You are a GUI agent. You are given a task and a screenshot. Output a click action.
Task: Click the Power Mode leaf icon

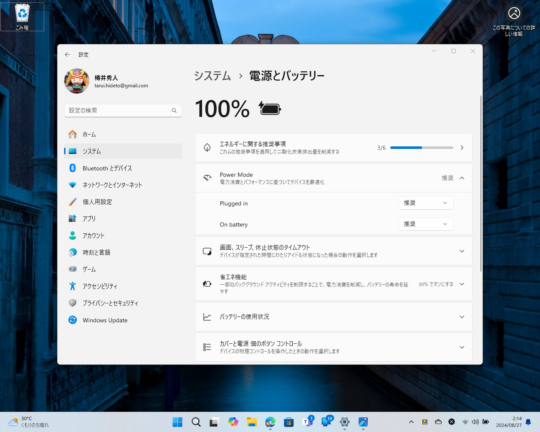pos(207,178)
